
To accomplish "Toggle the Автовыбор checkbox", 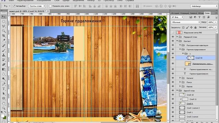I will (14, 6).
